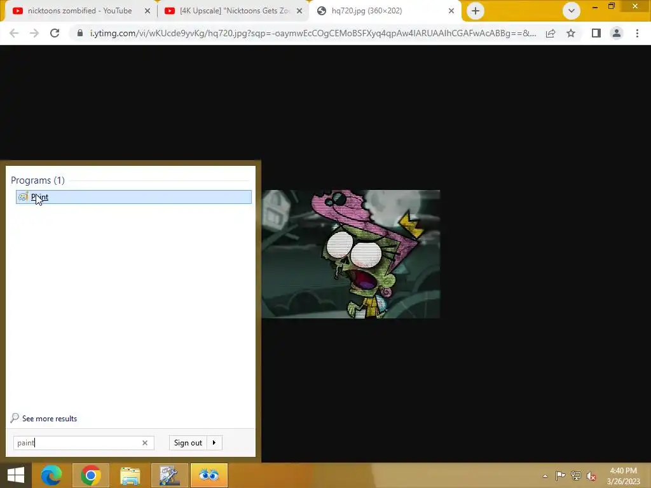The image size is (651, 488).
Task: Go back in Chrome
Action: coord(14,33)
